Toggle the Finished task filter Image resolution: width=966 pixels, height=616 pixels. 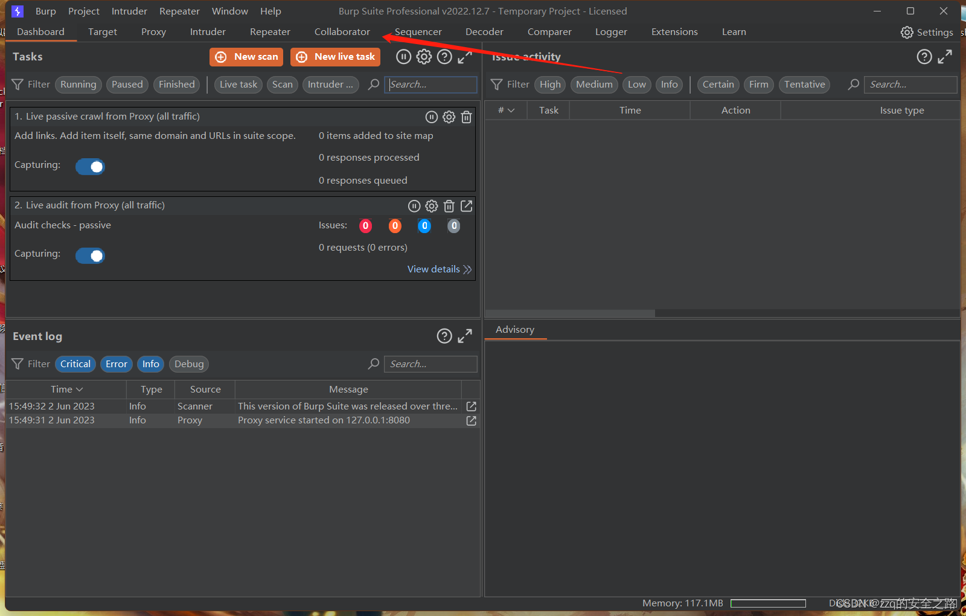[x=177, y=85]
